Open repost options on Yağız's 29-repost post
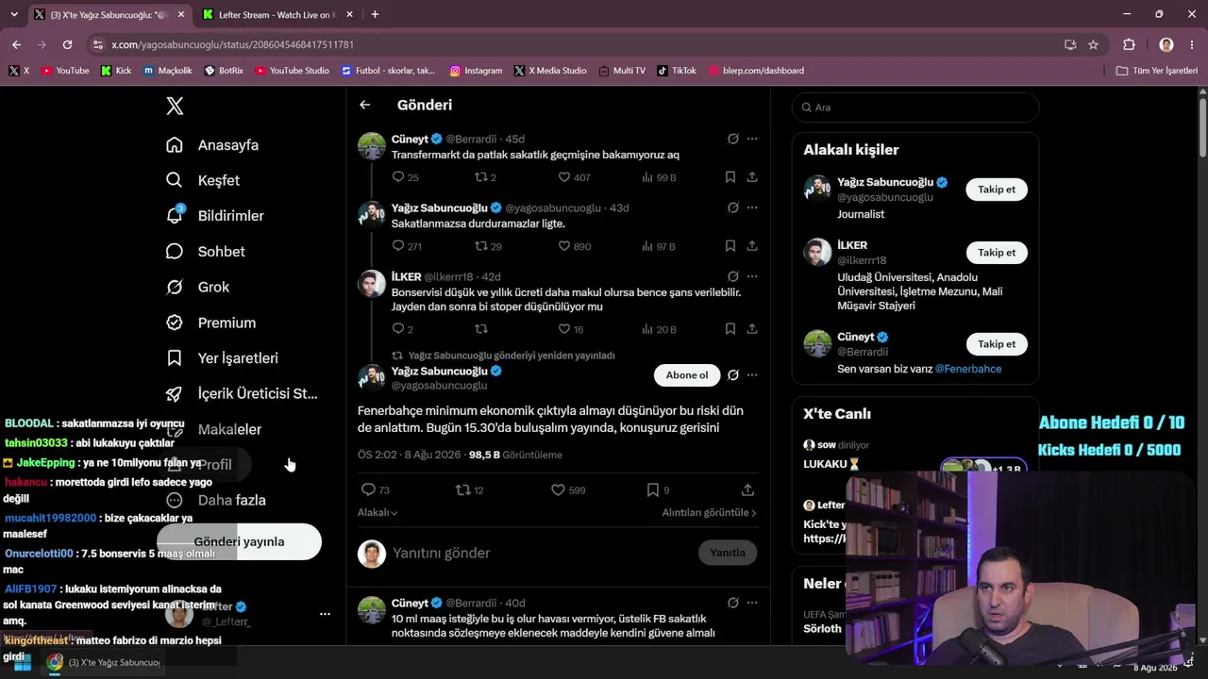Image resolution: width=1208 pixels, height=679 pixels. click(x=481, y=246)
